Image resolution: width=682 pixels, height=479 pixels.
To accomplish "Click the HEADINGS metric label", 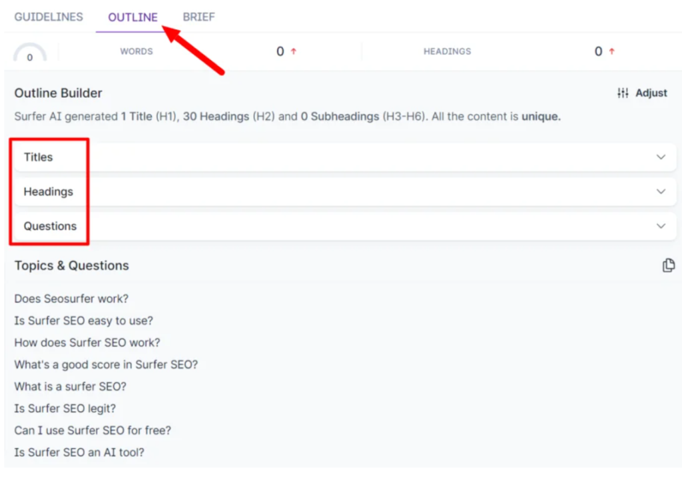I will click(x=447, y=51).
